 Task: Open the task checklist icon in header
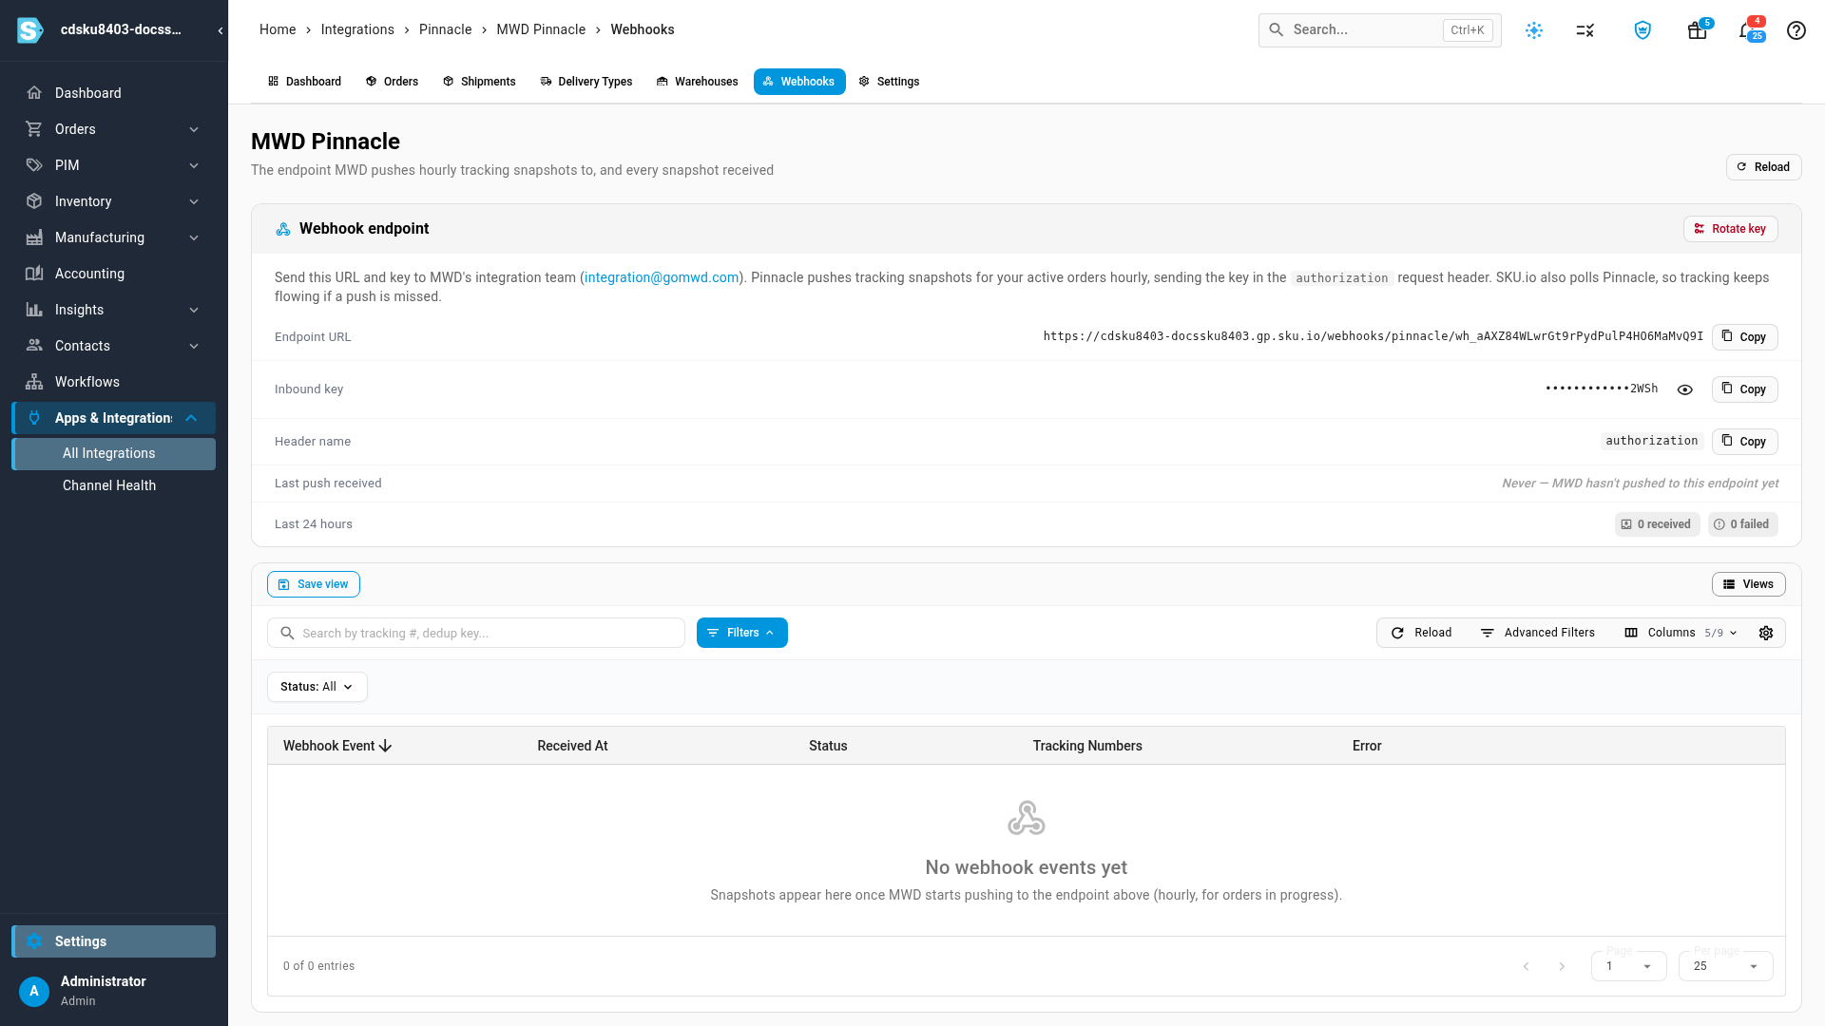[1585, 30]
